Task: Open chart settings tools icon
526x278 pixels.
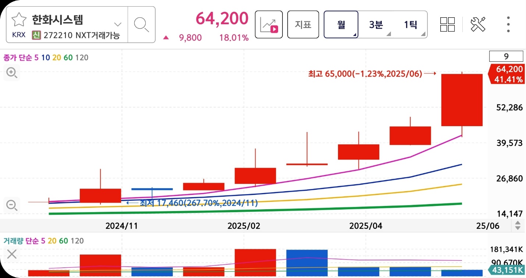Action: coord(478,24)
